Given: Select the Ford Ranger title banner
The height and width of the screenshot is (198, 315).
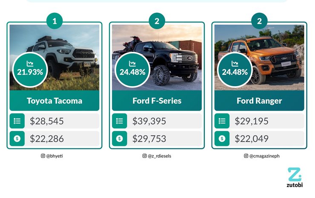Looking at the screenshot, I should coord(259,101).
